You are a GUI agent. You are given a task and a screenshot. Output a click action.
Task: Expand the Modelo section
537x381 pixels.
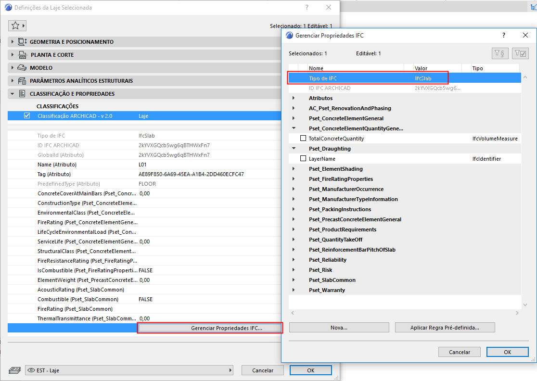[13, 68]
